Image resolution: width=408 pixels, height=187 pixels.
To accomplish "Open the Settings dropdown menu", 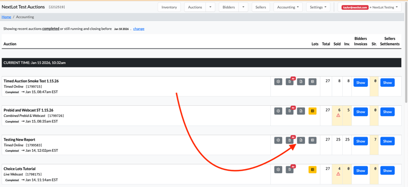I will [318, 7].
